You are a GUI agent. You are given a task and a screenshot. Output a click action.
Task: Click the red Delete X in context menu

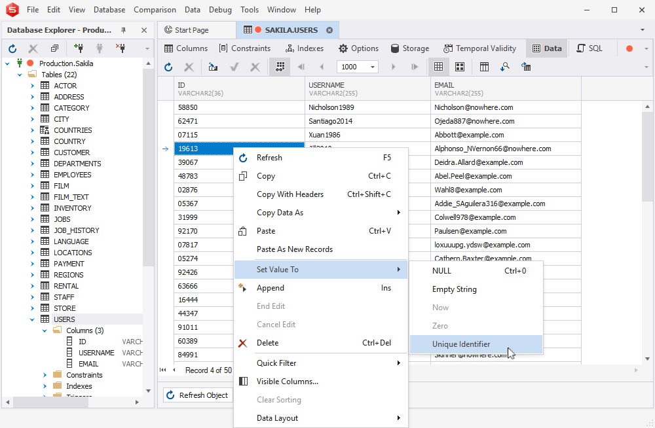tap(243, 343)
